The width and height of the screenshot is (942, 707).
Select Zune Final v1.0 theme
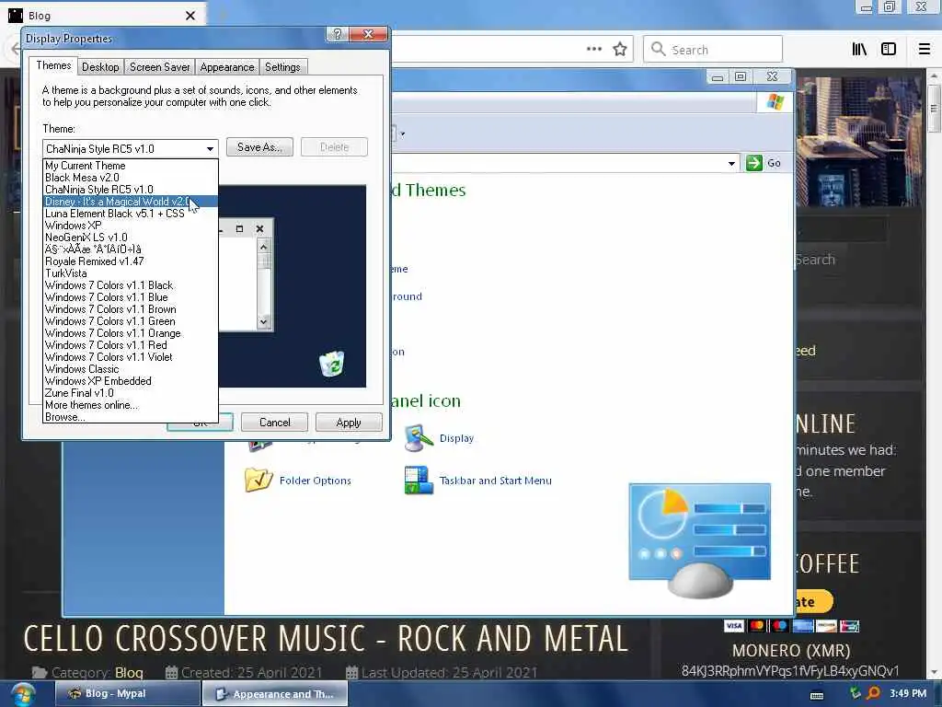(131, 393)
